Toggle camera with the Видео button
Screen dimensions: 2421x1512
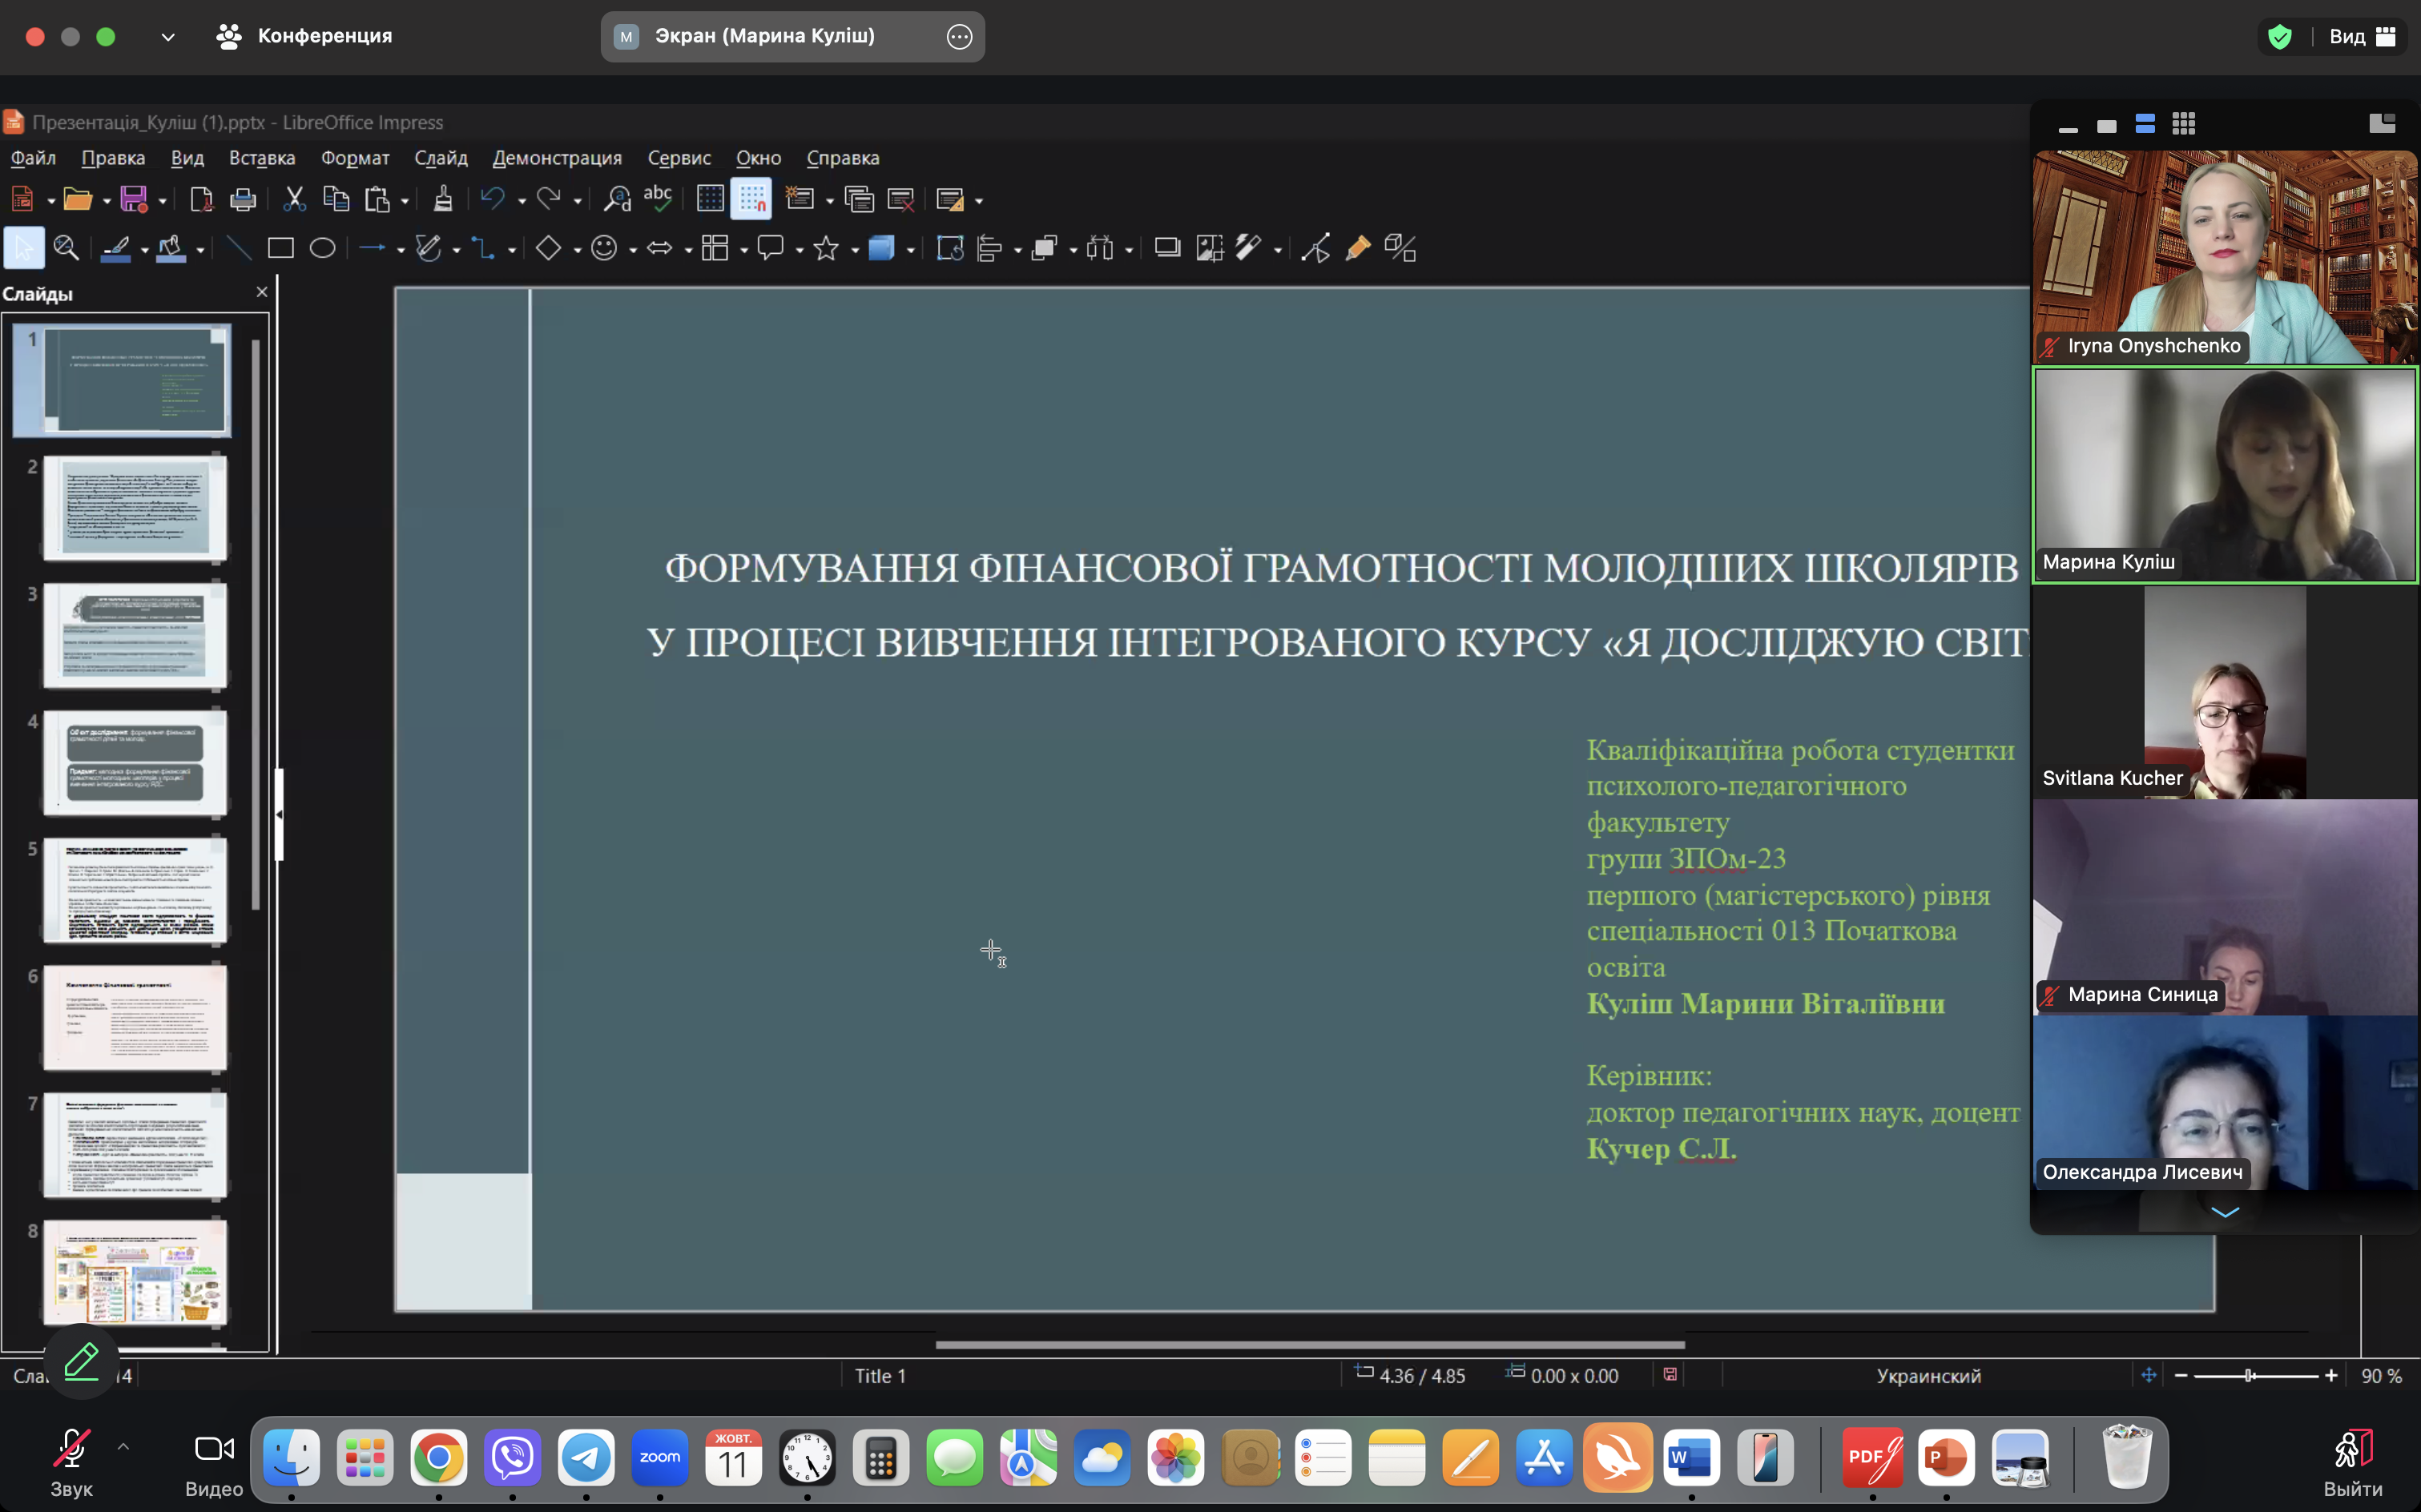[x=214, y=1462]
